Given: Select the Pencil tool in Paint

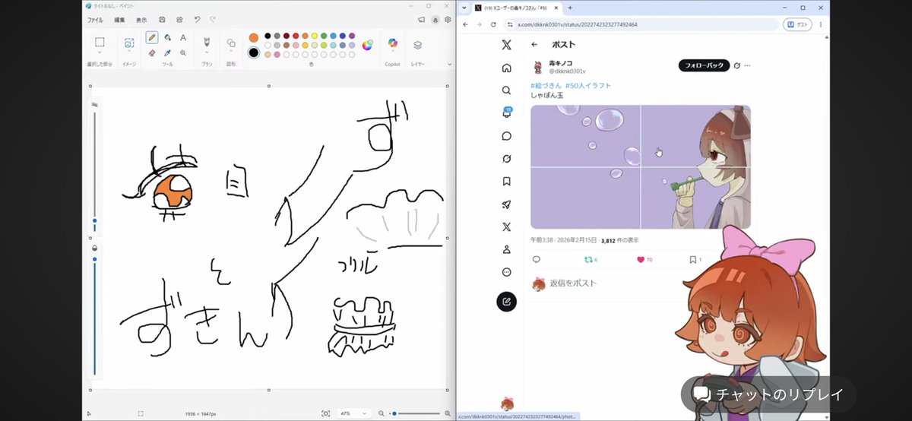Looking at the screenshot, I should point(152,37).
